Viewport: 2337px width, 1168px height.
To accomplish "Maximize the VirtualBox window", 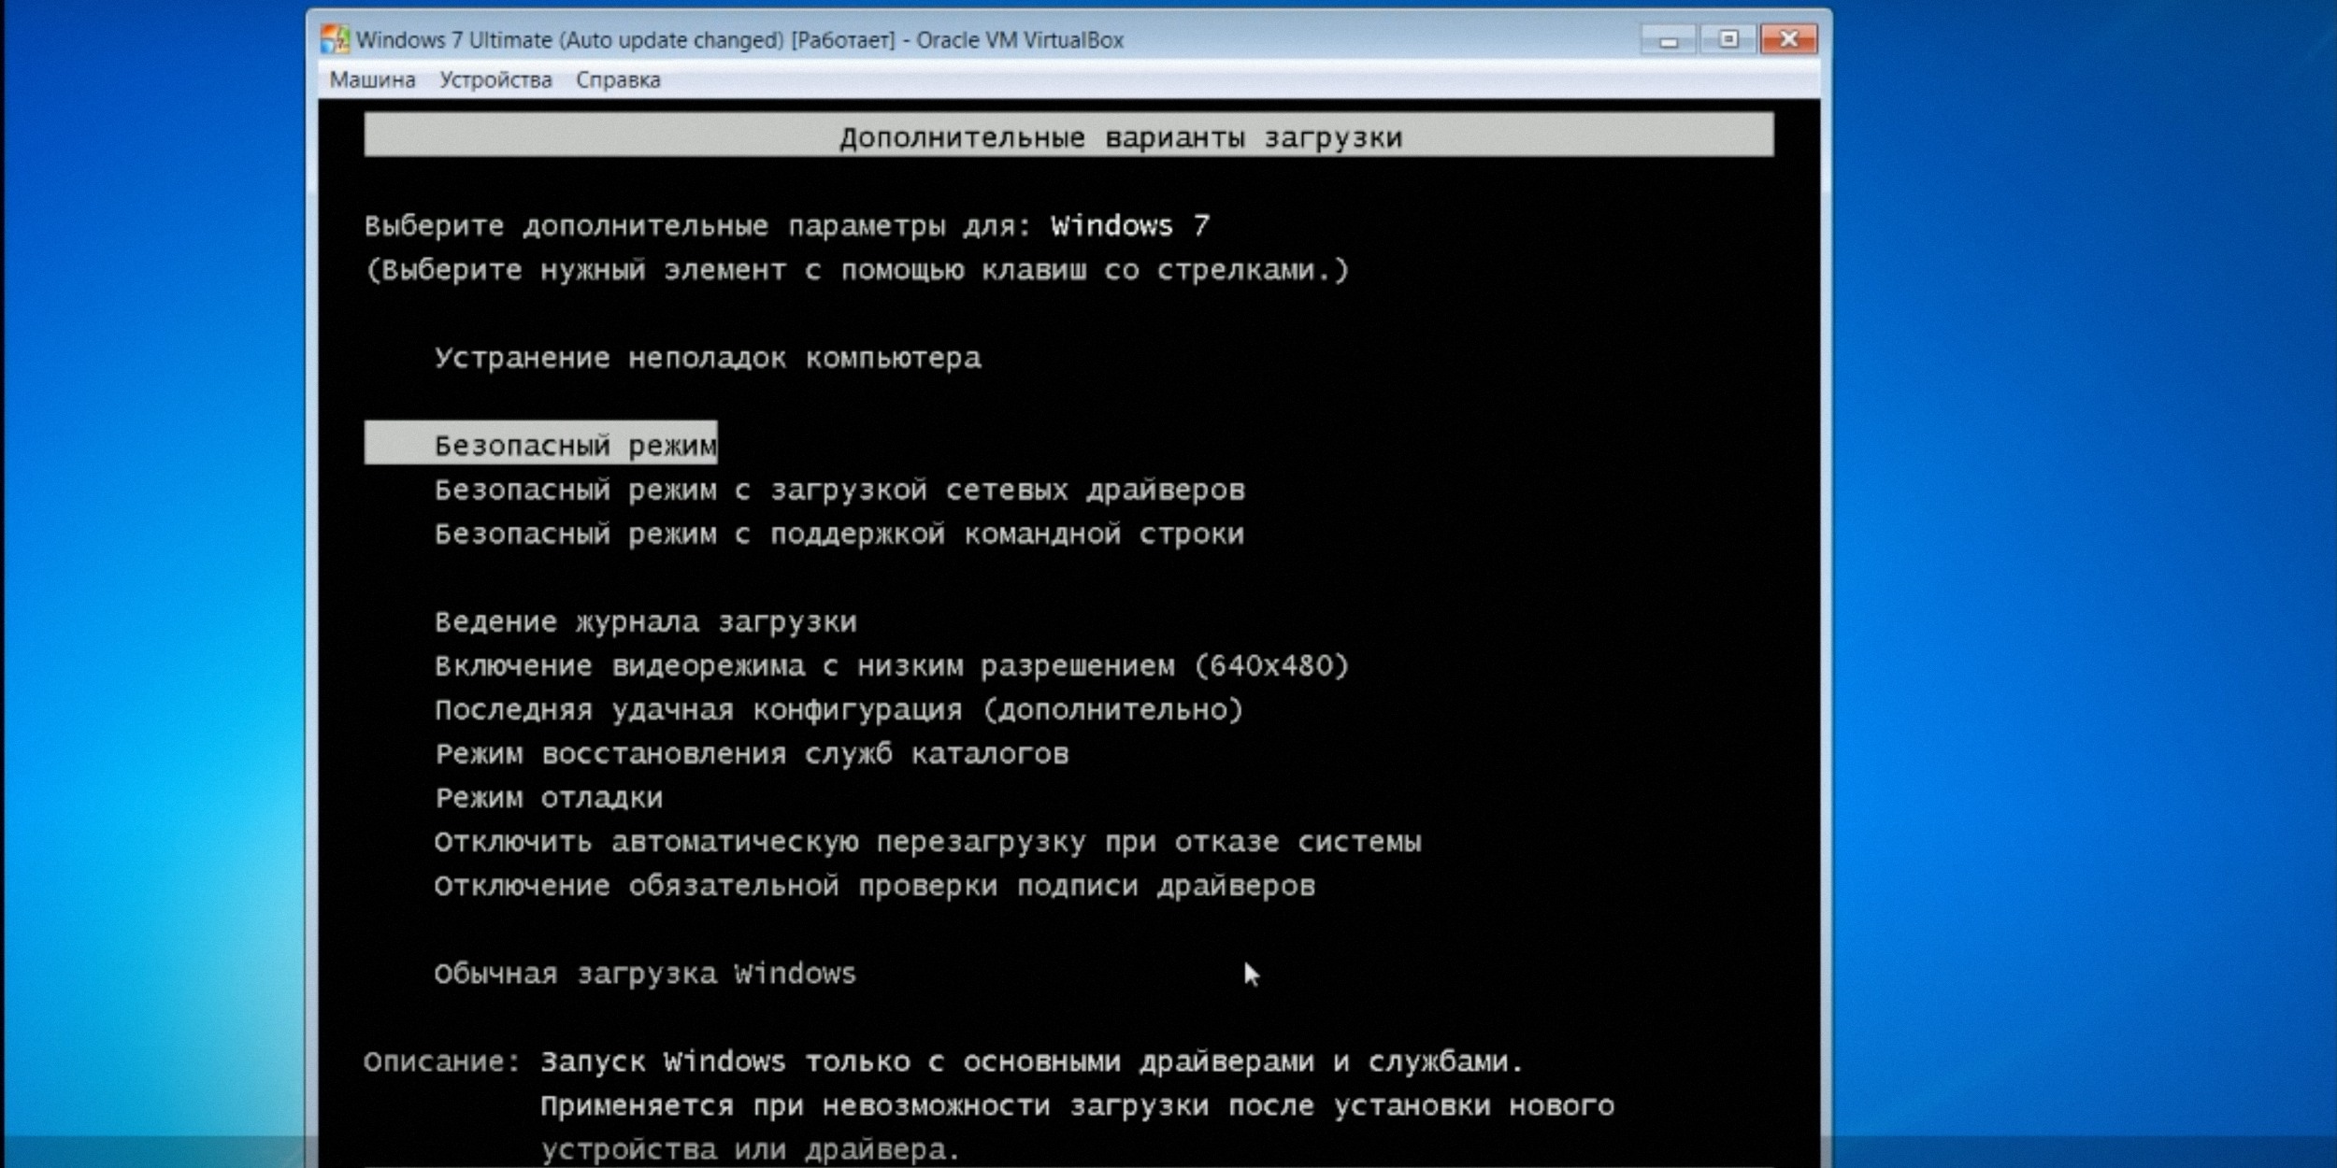I will [1728, 39].
